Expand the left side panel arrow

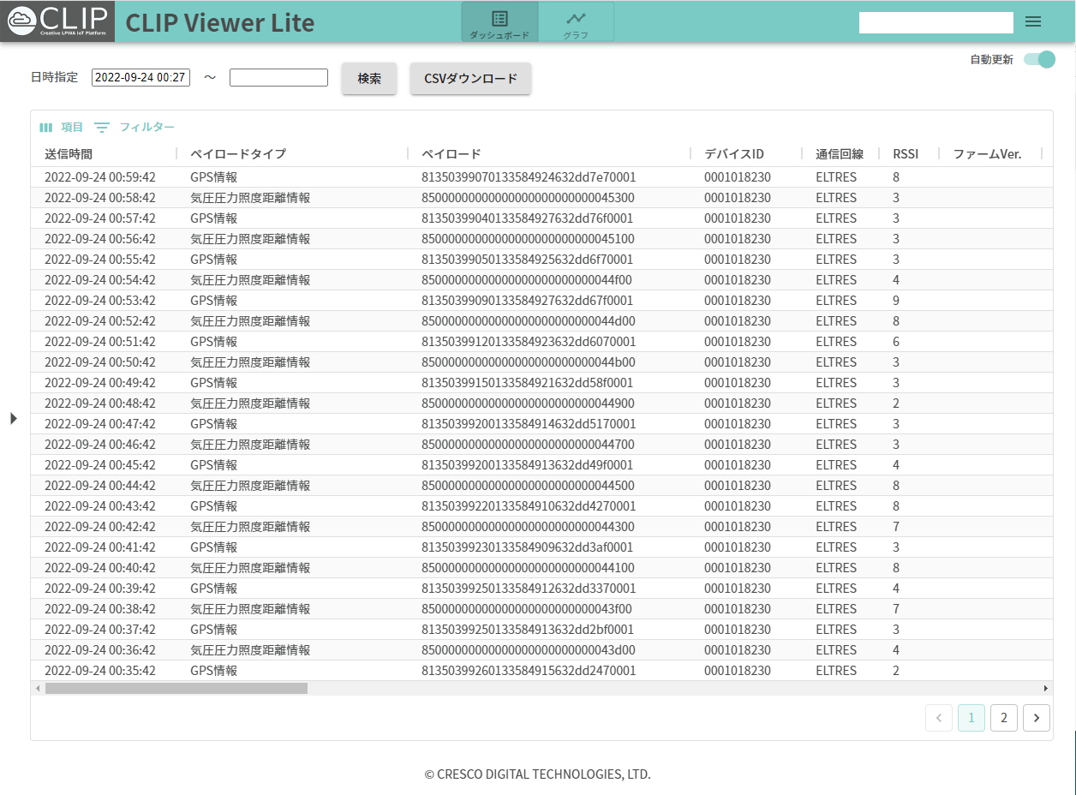(13, 418)
